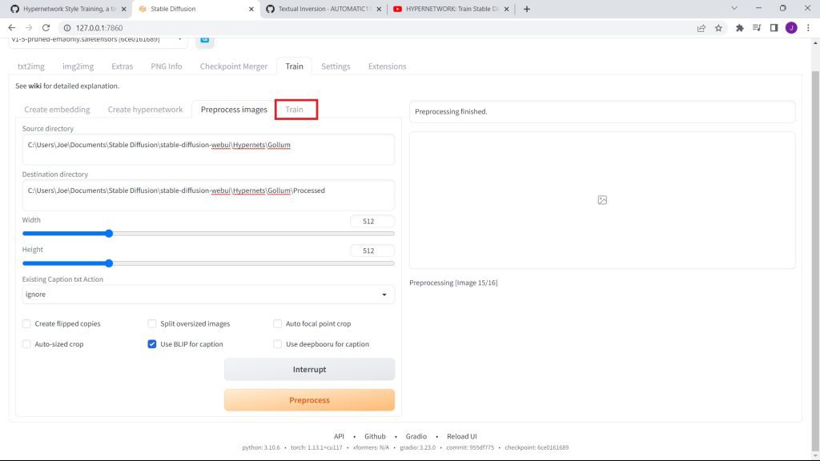Tick the Auto focal point crop checkbox
Viewport: 820px width, 461px height.
point(278,324)
